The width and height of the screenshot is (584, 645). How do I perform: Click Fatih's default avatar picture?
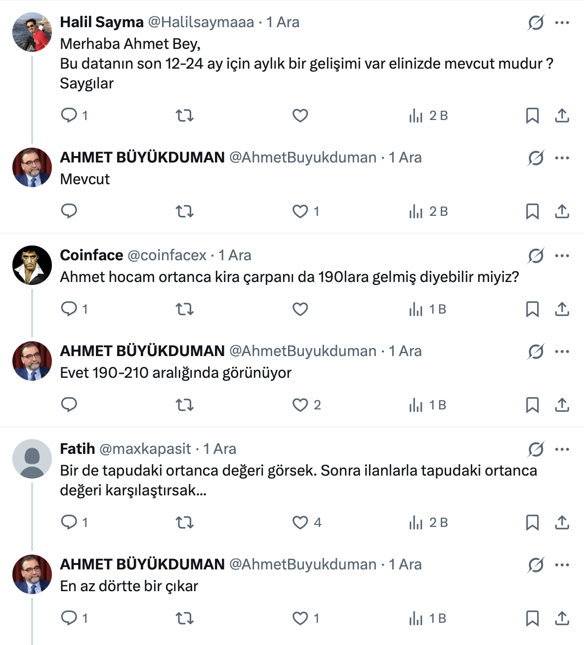pos(32,459)
